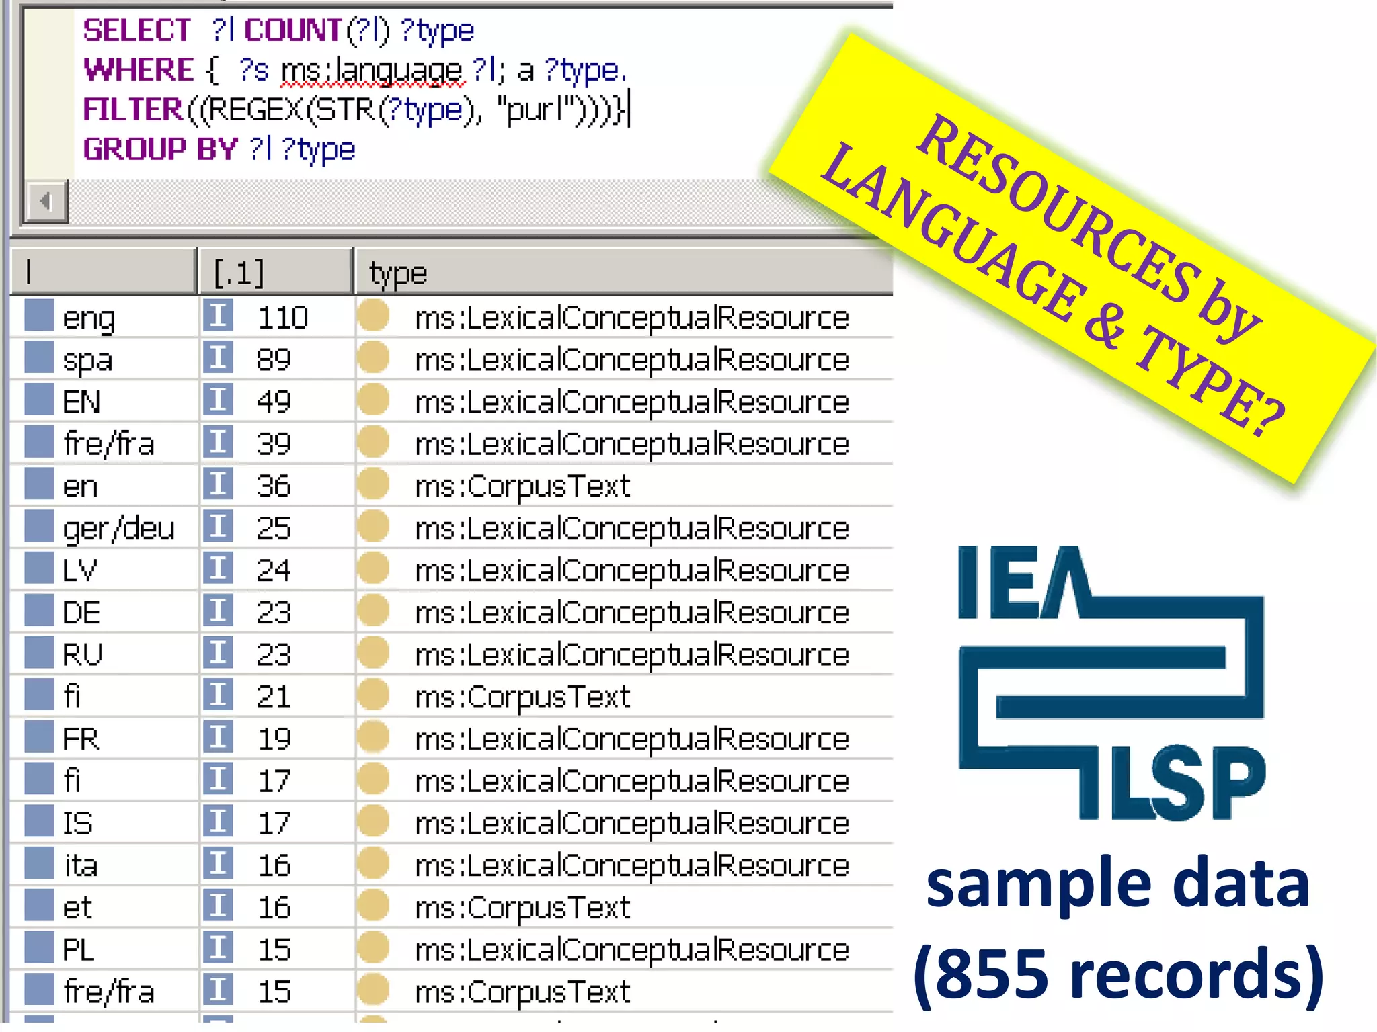The width and height of the screenshot is (1377, 1032).
Task: Click the blue literal icon next to 'IS'
Action: (x=39, y=821)
